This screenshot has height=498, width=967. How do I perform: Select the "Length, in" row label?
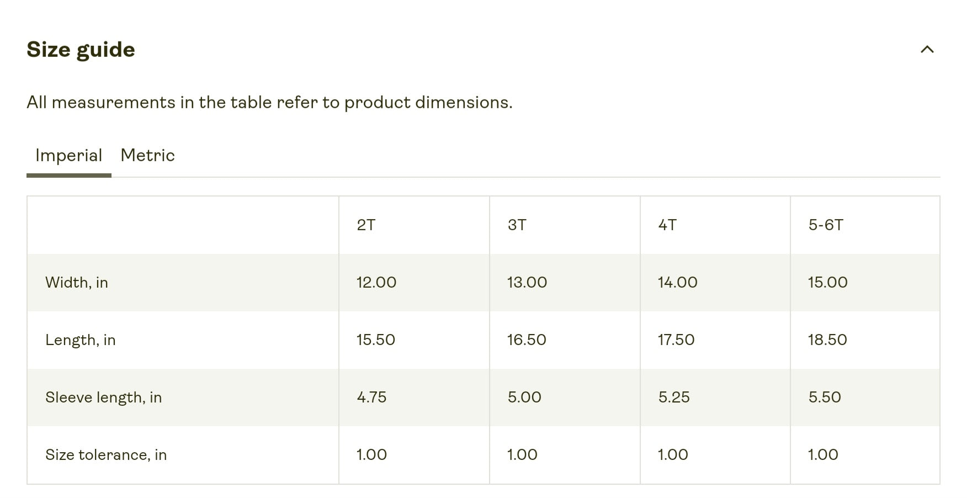click(x=81, y=340)
